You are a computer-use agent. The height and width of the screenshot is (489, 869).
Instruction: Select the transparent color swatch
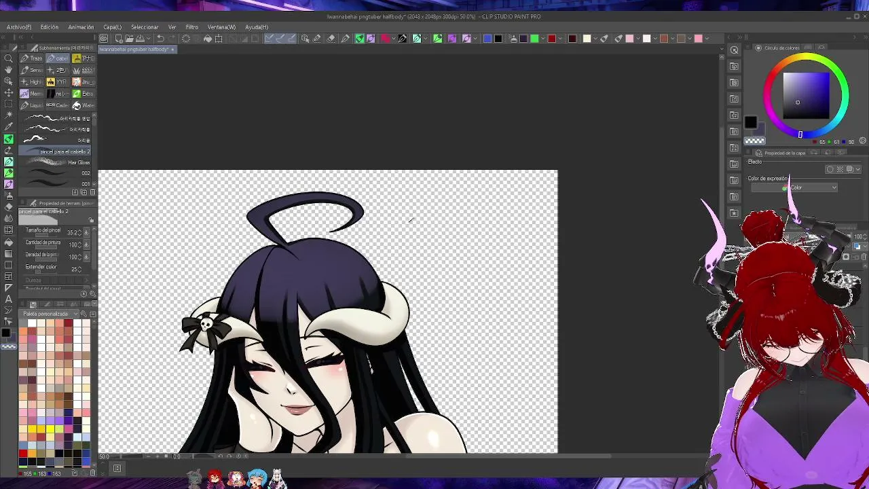tap(755, 141)
